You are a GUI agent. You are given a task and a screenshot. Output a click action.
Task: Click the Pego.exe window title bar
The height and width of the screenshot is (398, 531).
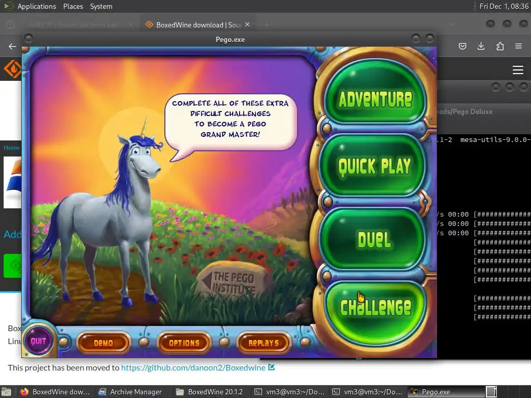tap(230, 39)
